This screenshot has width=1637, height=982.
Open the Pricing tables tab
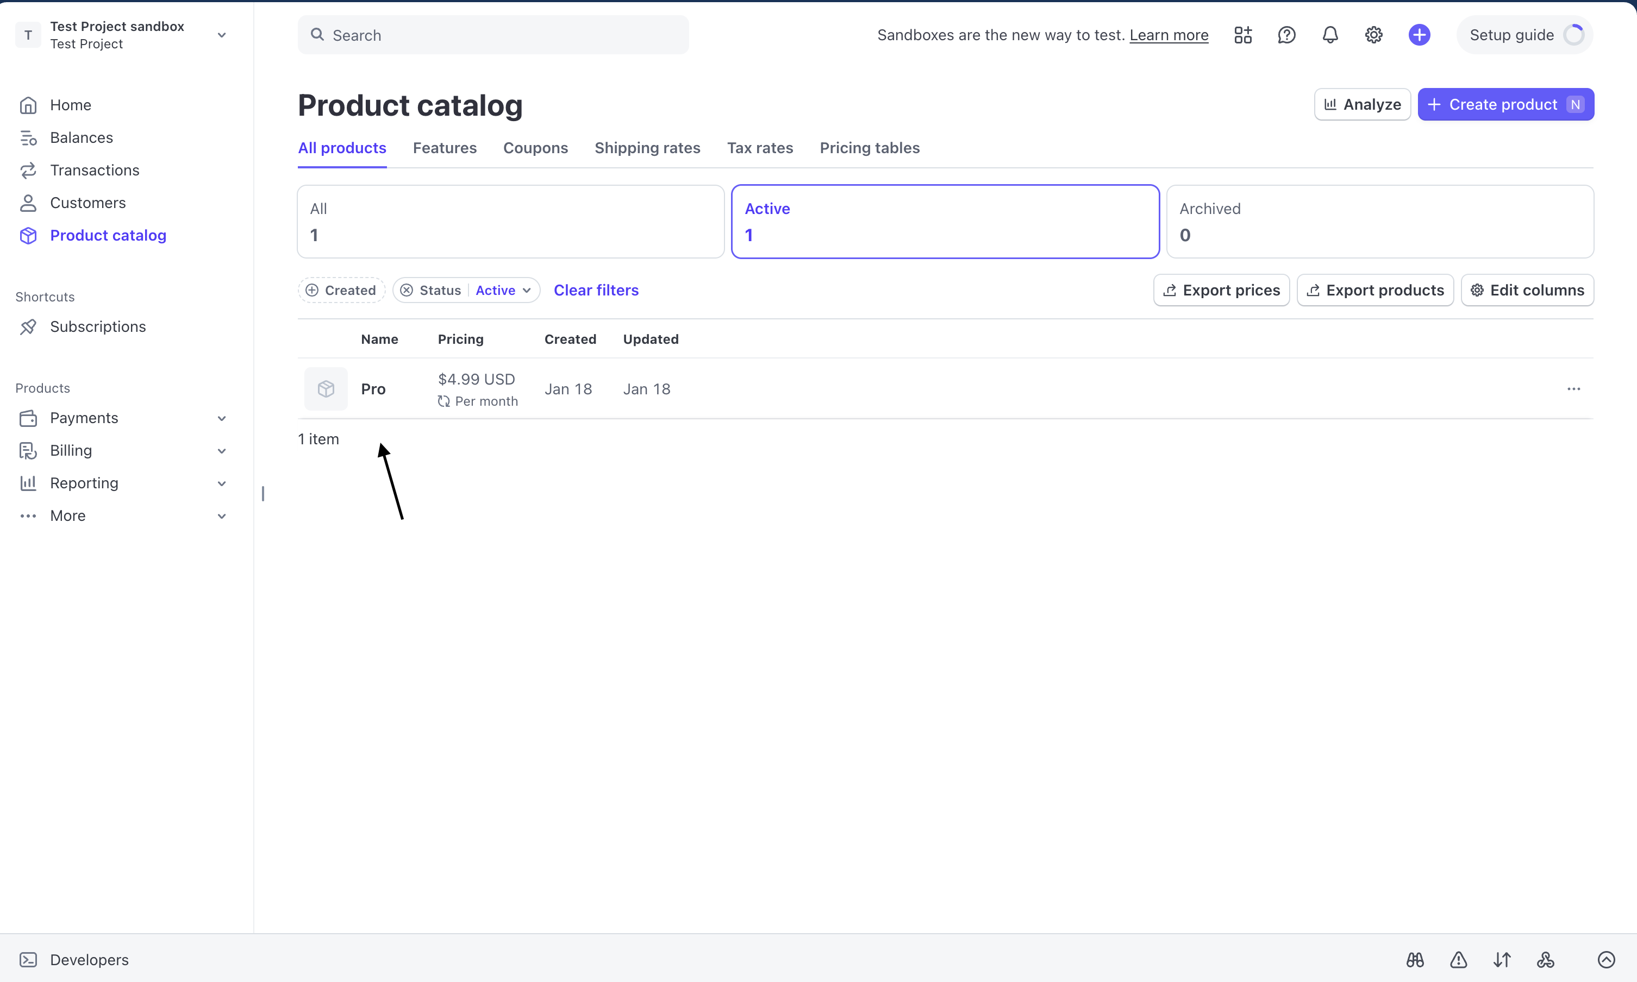click(x=869, y=148)
